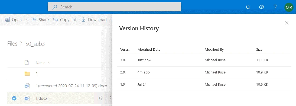
Task: Click the Version History heading
Action: coord(139,28)
